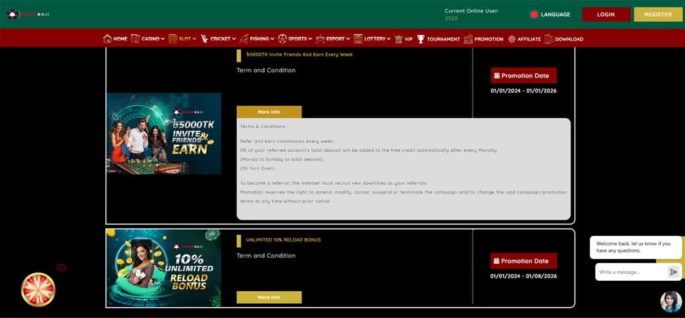Expand the Slot dropdown menu
This screenshot has height=318, width=685.
coord(194,39)
